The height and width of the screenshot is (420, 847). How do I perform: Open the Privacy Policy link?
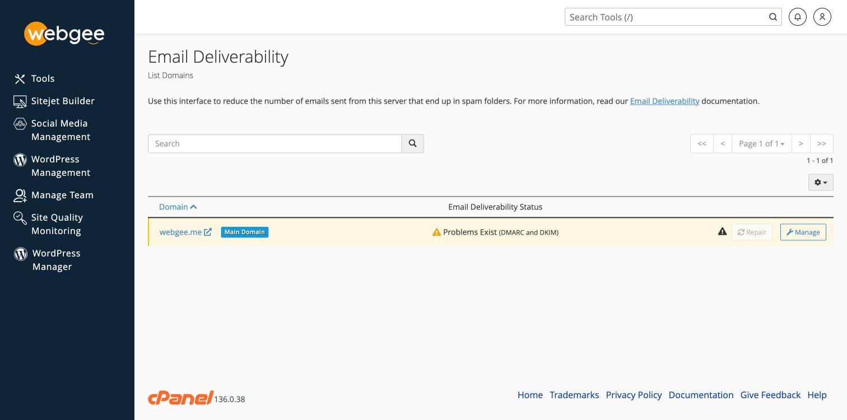[x=634, y=395]
